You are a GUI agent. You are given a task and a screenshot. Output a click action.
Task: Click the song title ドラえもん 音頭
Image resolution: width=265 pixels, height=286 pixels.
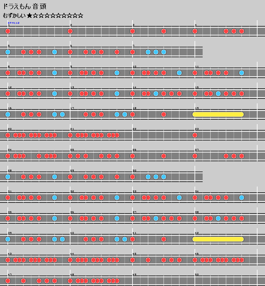coord(25,6)
